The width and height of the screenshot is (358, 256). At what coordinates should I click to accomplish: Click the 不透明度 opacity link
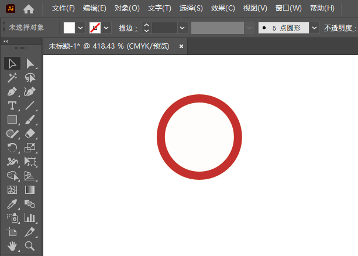(340, 28)
